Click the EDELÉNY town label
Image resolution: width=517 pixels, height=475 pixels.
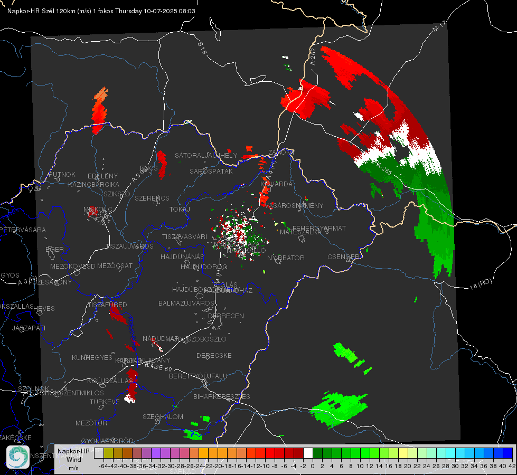102,176
